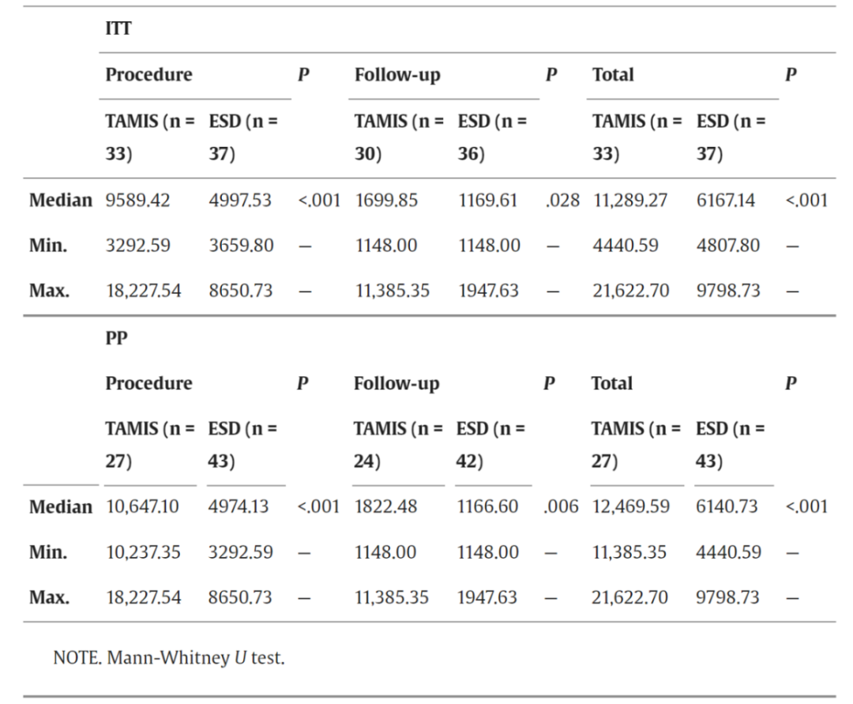Click the PP section heading
This screenshot has width=853, height=704.
[x=118, y=338]
